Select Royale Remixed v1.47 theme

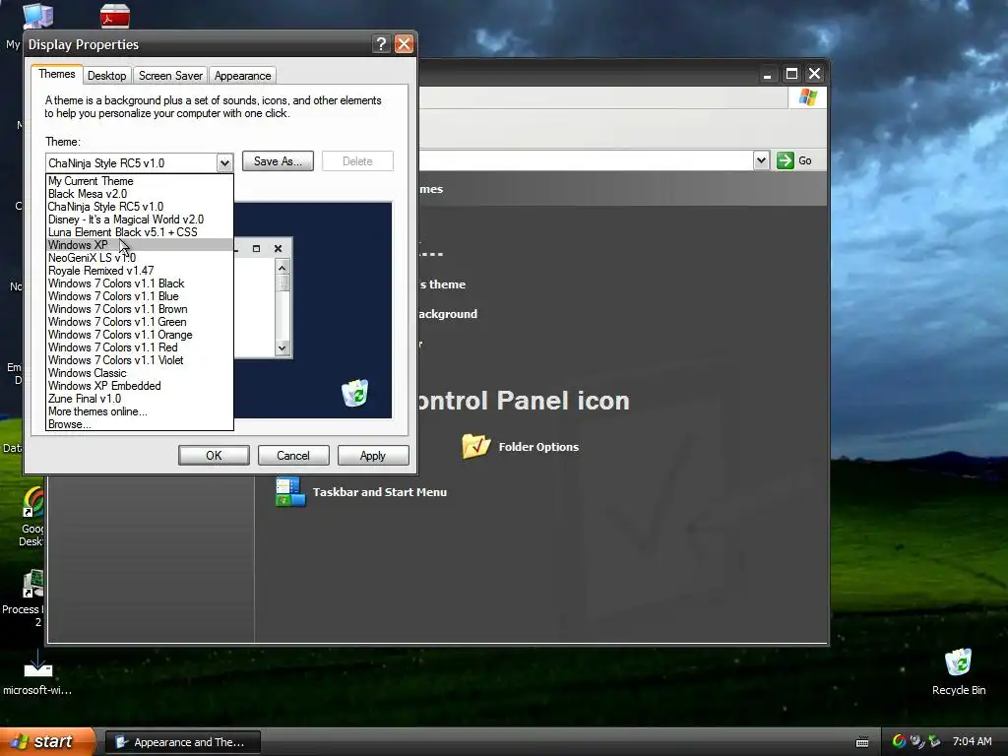(x=140, y=271)
